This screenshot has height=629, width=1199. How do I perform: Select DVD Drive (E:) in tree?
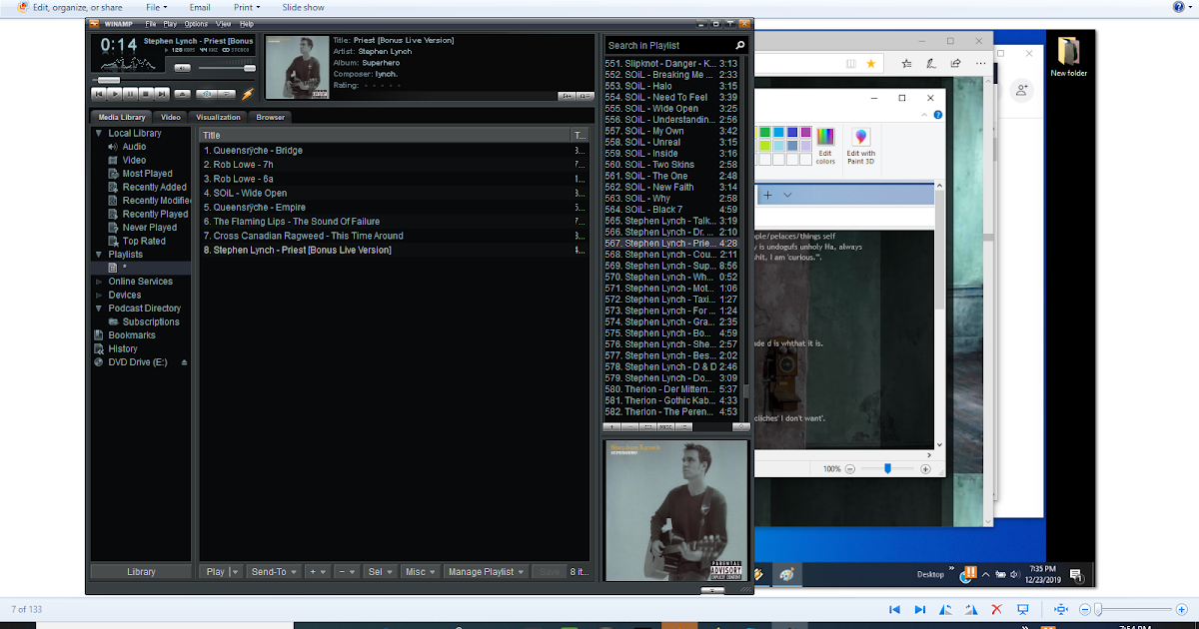click(136, 362)
